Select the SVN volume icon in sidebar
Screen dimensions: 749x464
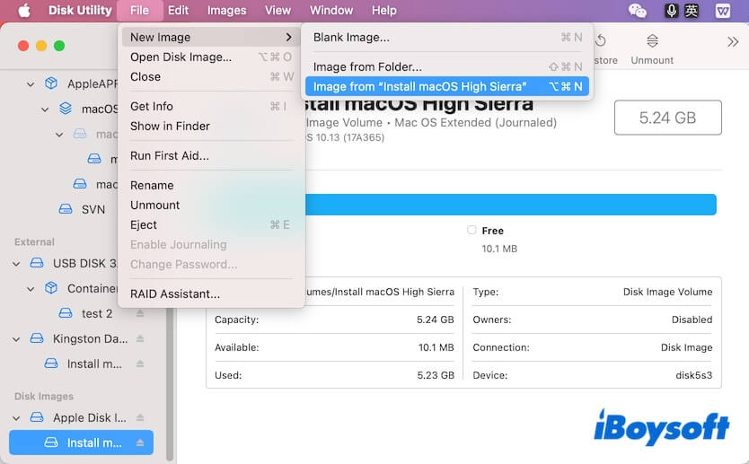[x=66, y=209]
